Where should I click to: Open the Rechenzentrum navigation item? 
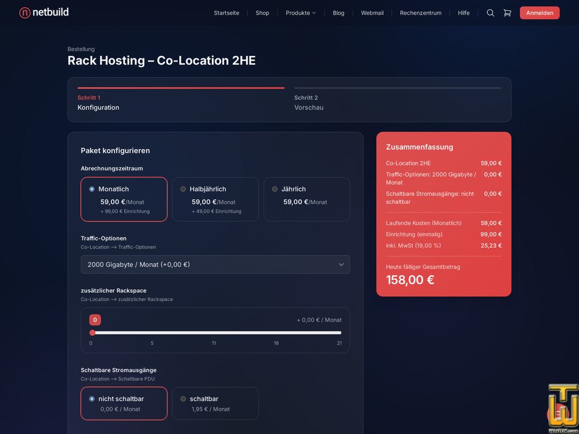pyautogui.click(x=421, y=13)
